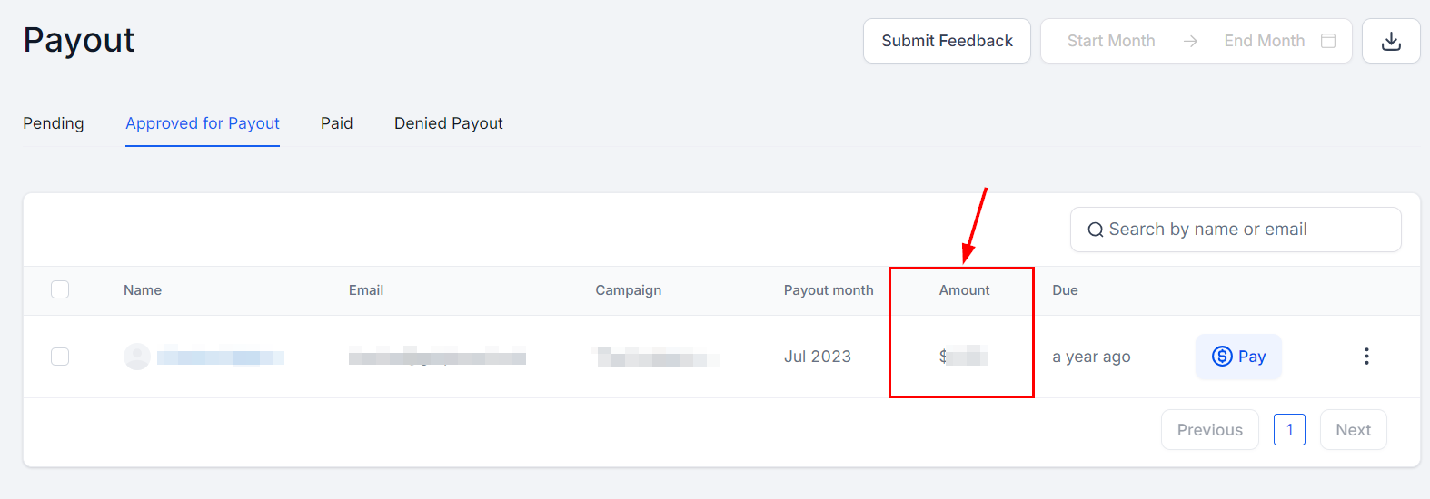Click the arrow between month fields

(x=1190, y=41)
